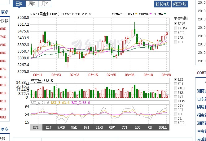Image resolution: width=206 pixels, height=141 pixels.
Task: Select MACD in the bottom indicator bar
Action: 61,127
